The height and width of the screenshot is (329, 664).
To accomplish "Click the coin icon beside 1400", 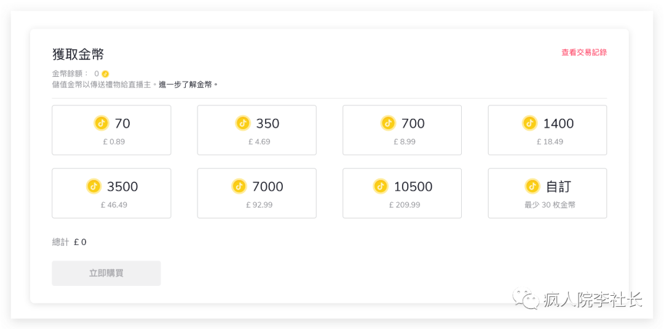I will [x=530, y=123].
